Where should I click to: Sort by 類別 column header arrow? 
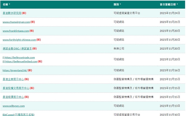pos(120,4)
